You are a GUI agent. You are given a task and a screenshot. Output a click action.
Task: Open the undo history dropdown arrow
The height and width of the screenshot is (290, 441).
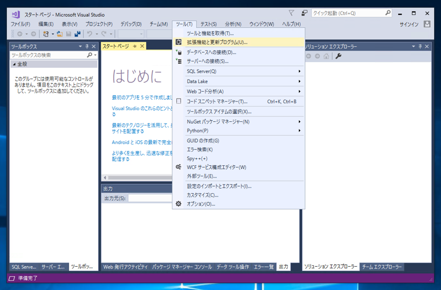(x=96, y=34)
